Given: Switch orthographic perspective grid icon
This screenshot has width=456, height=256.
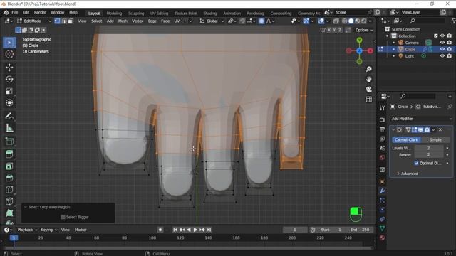Looking at the screenshot, I should (x=369, y=100).
